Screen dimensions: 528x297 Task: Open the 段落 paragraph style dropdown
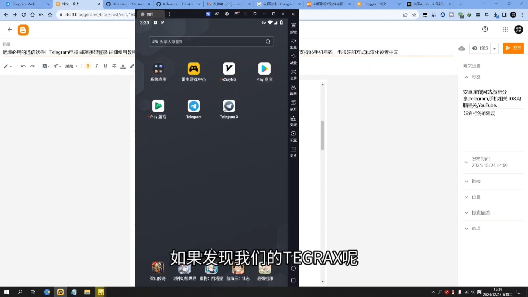click(x=71, y=66)
